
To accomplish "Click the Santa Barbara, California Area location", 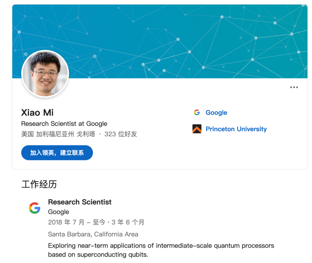I will (x=93, y=234).
